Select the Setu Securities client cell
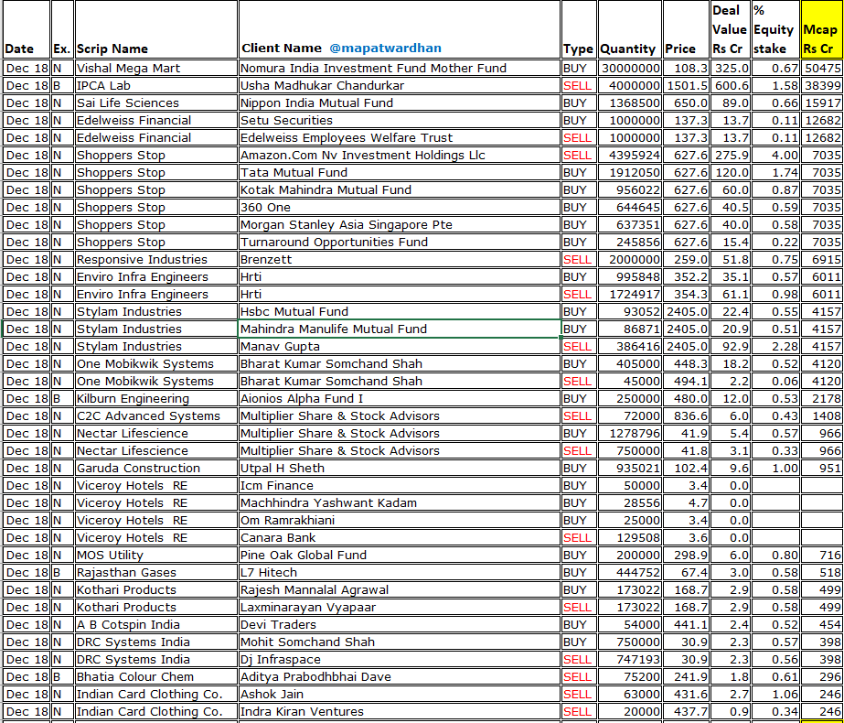 (x=400, y=120)
